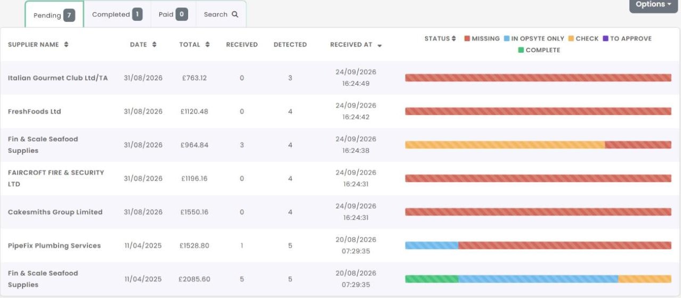
Task: Click the Pending count badge 7
Action: point(69,15)
